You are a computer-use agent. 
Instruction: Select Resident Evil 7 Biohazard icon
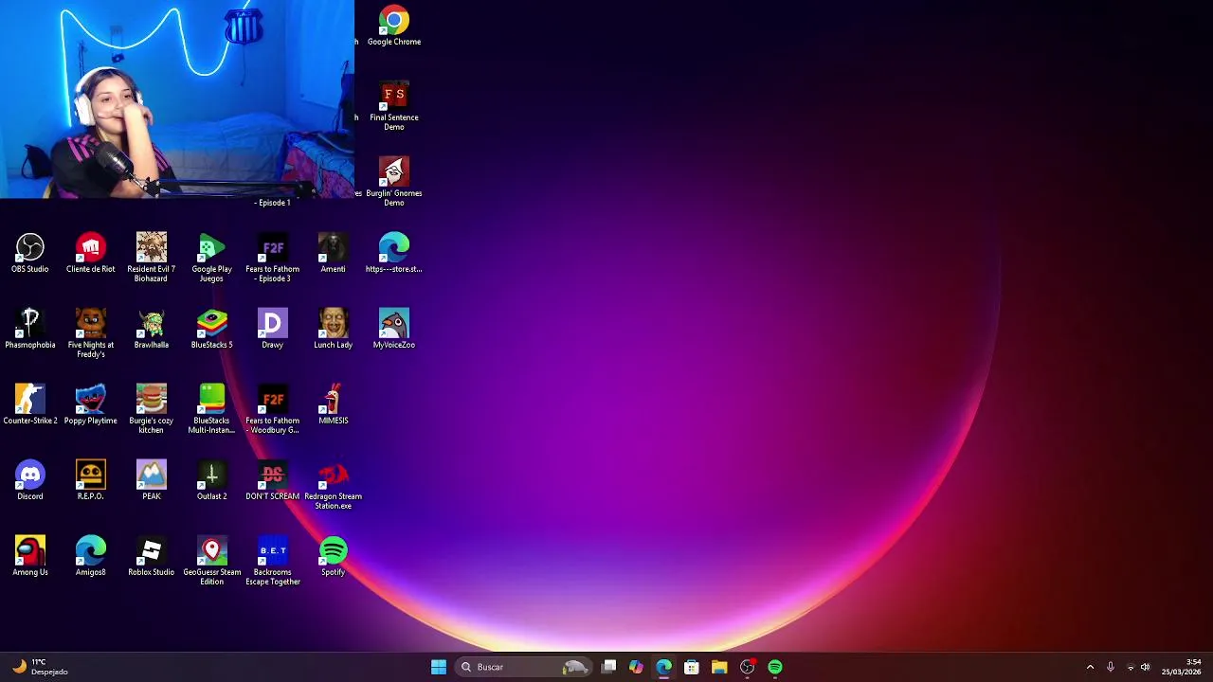click(152, 258)
